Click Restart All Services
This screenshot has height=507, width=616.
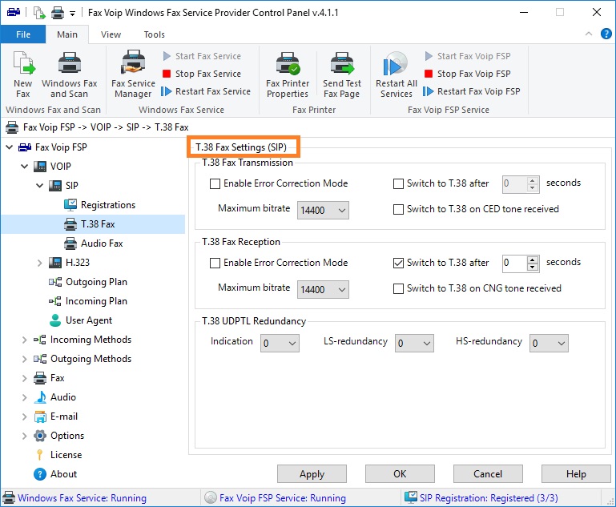(396, 74)
